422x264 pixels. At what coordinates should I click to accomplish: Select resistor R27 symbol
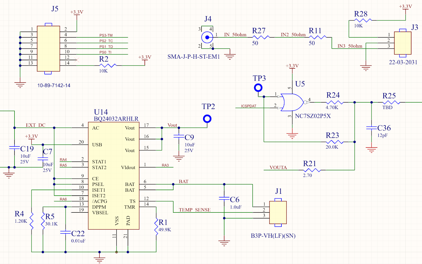pos(261,37)
